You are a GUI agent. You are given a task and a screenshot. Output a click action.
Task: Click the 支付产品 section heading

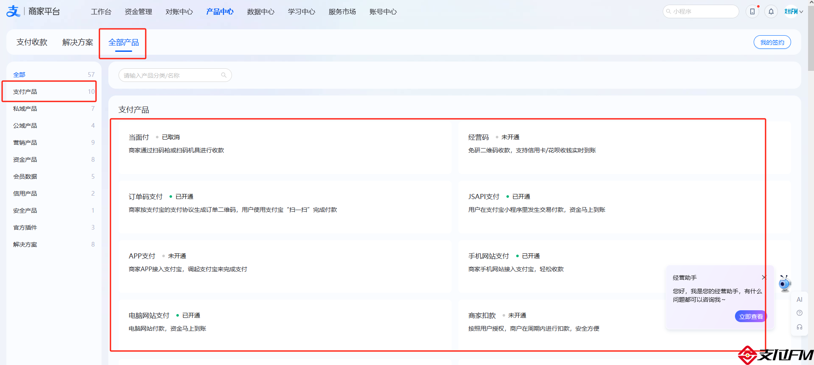pos(134,109)
